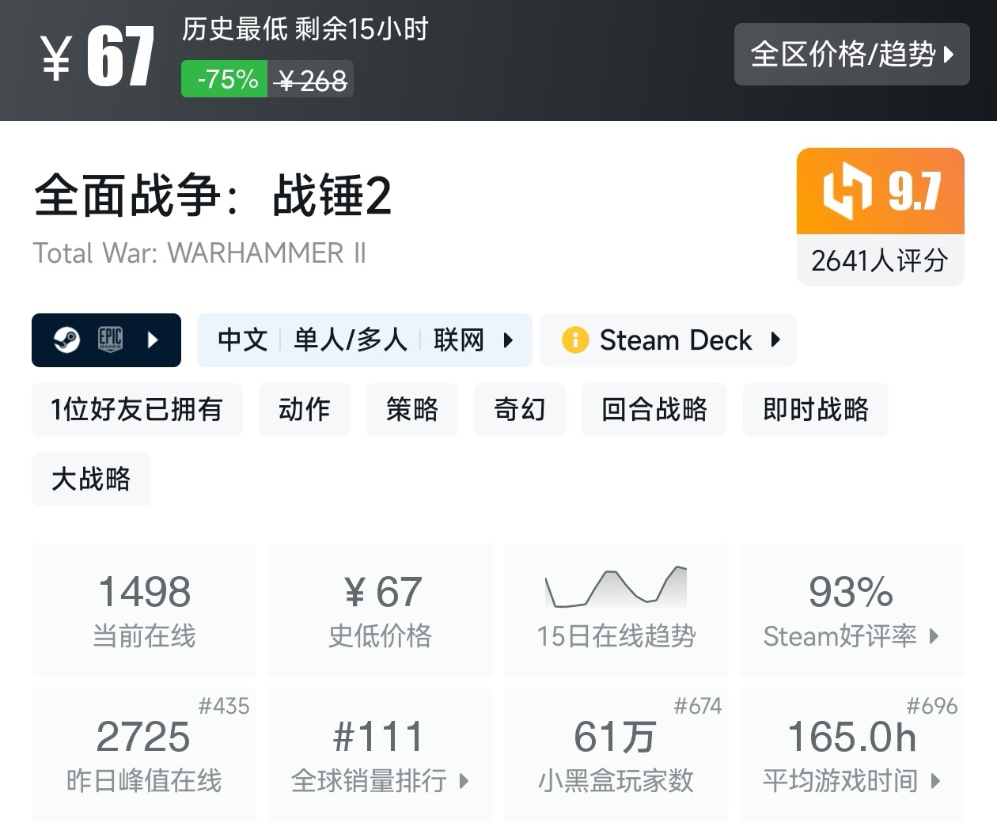The width and height of the screenshot is (997, 838).
Task: Select the 动作 genre tag
Action: click(x=305, y=410)
